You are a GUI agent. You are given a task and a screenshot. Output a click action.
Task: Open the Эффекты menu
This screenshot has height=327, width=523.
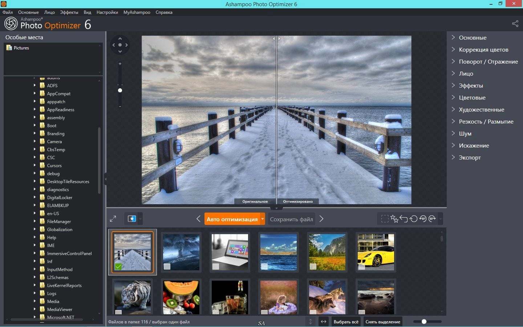click(69, 12)
